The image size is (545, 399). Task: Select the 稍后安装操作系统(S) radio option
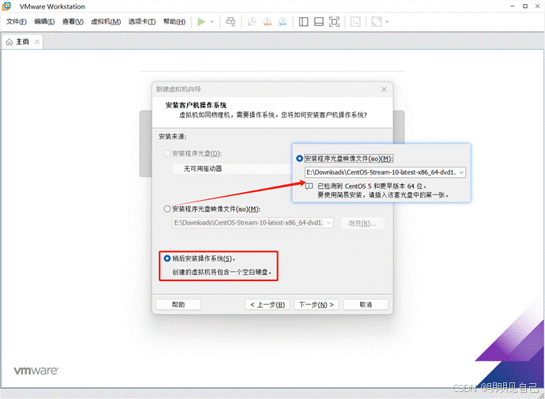point(167,258)
